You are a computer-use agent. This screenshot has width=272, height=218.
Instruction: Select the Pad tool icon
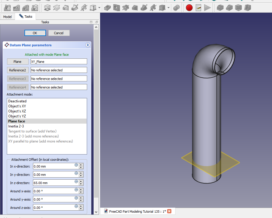pos(47,8)
